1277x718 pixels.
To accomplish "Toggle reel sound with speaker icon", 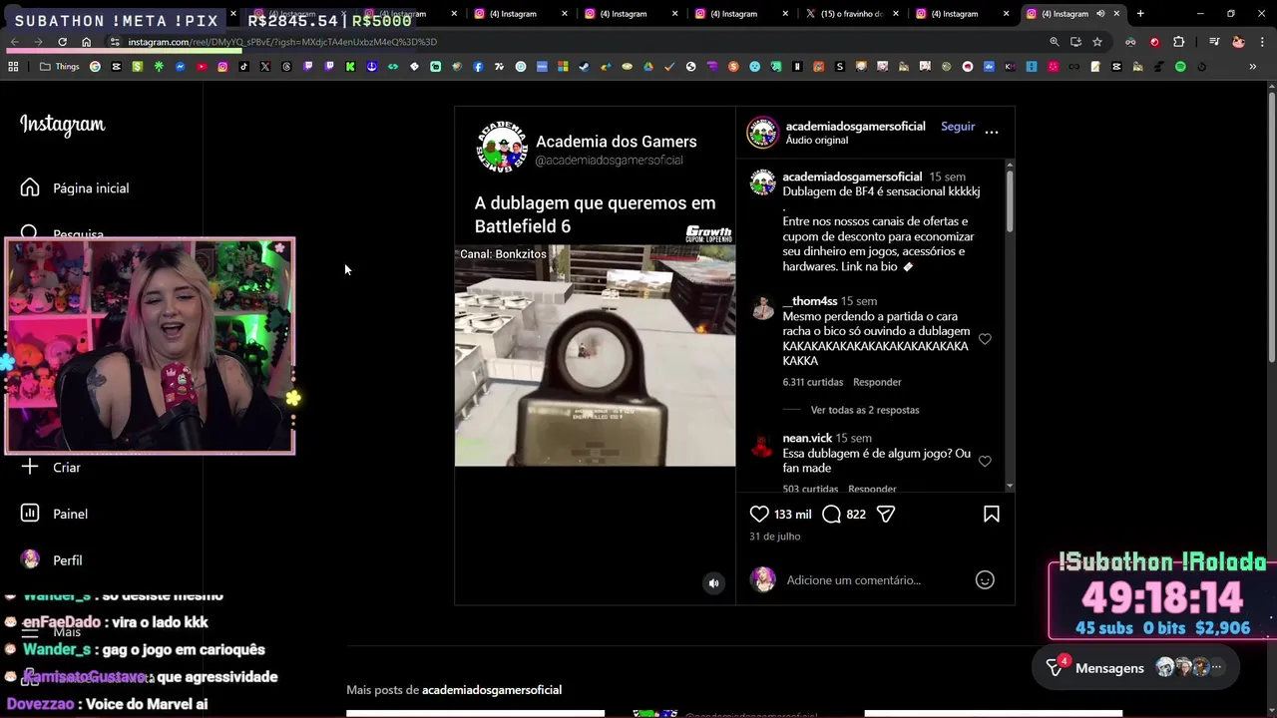I will click(x=713, y=583).
